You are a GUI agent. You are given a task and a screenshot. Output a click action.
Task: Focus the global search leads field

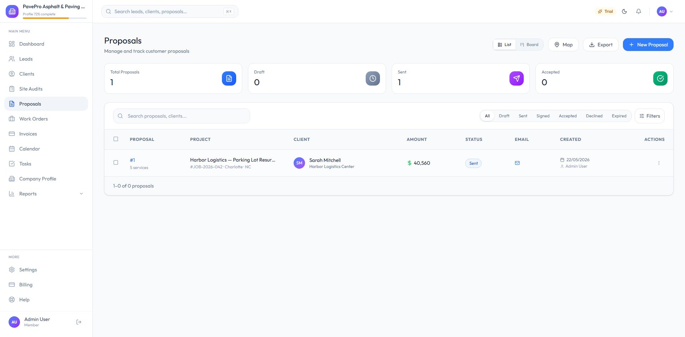[x=170, y=11]
